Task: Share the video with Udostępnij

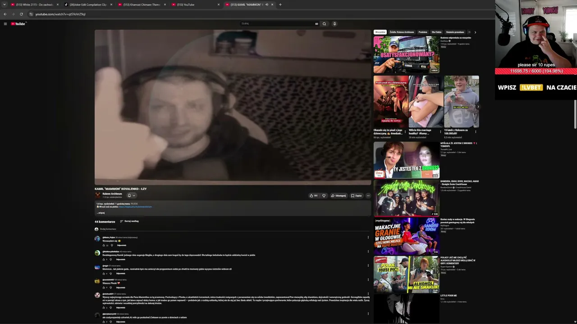Action: pos(338,196)
